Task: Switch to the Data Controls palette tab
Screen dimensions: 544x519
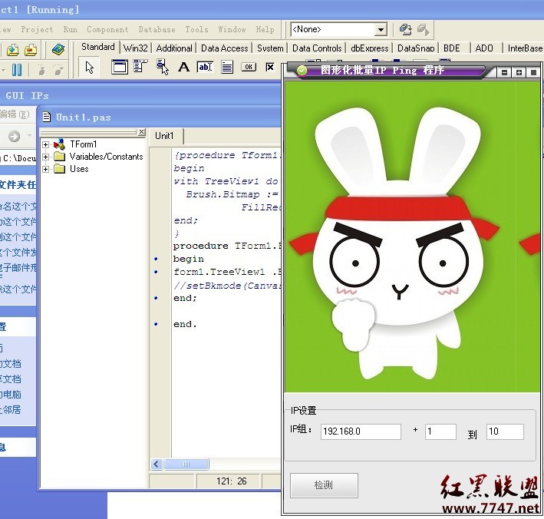Action: pyautogui.click(x=317, y=48)
